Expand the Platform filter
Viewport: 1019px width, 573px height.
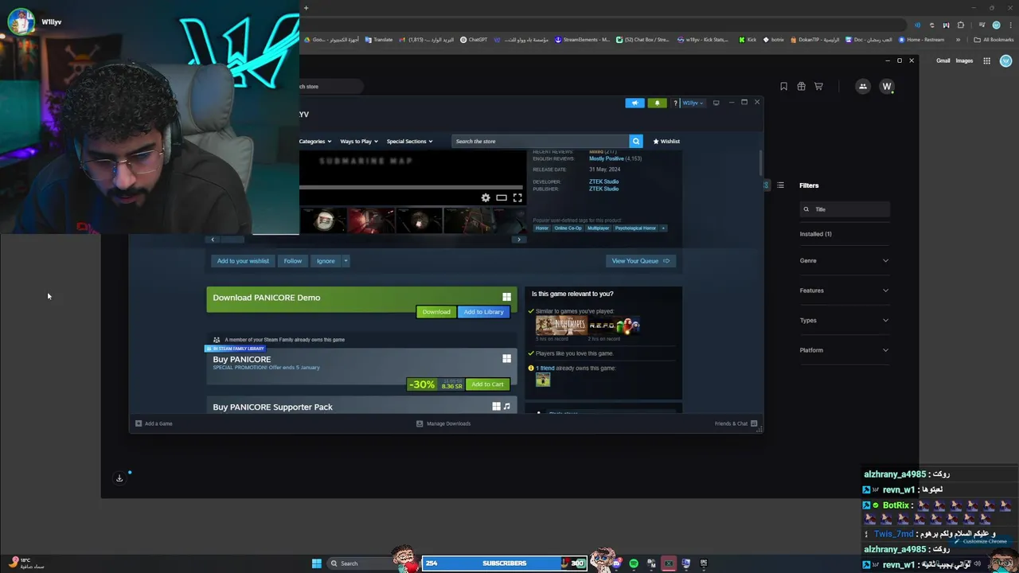(844, 350)
